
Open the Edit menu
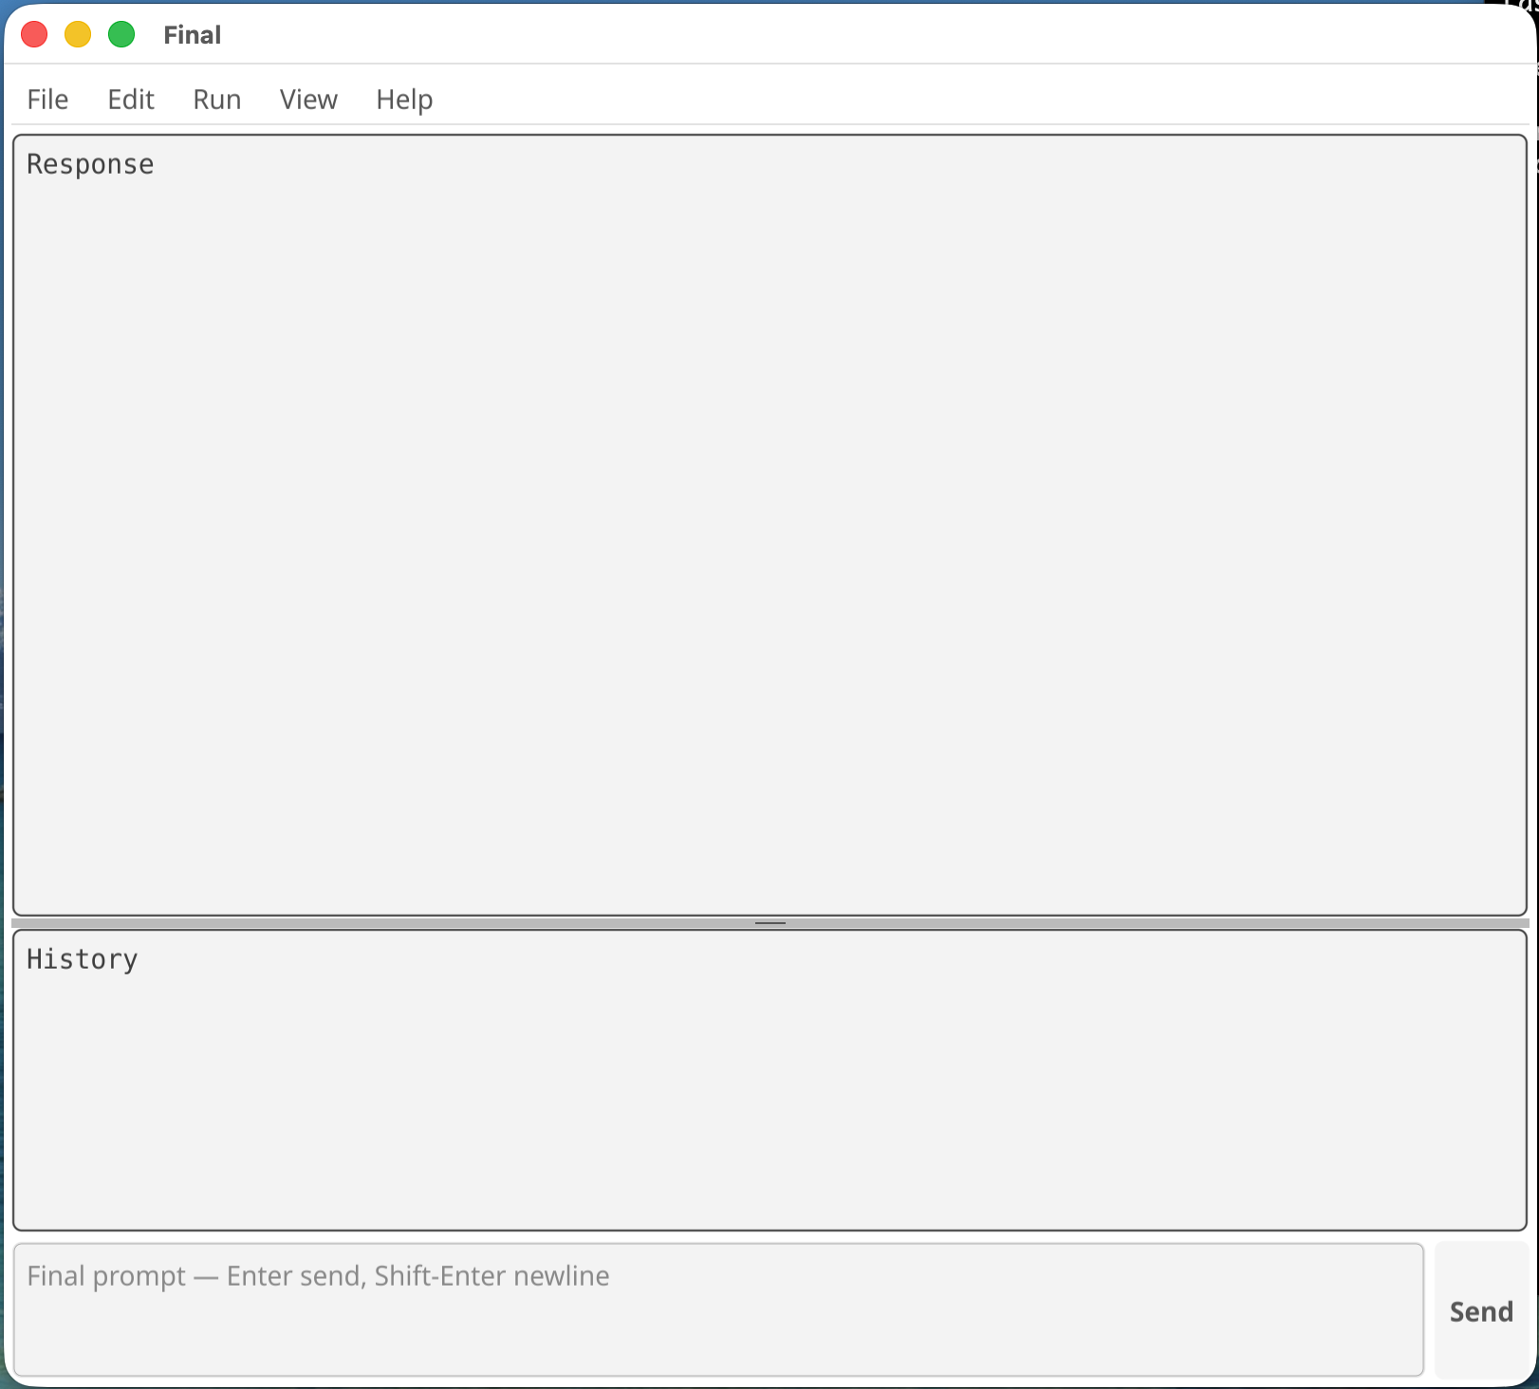click(x=131, y=100)
